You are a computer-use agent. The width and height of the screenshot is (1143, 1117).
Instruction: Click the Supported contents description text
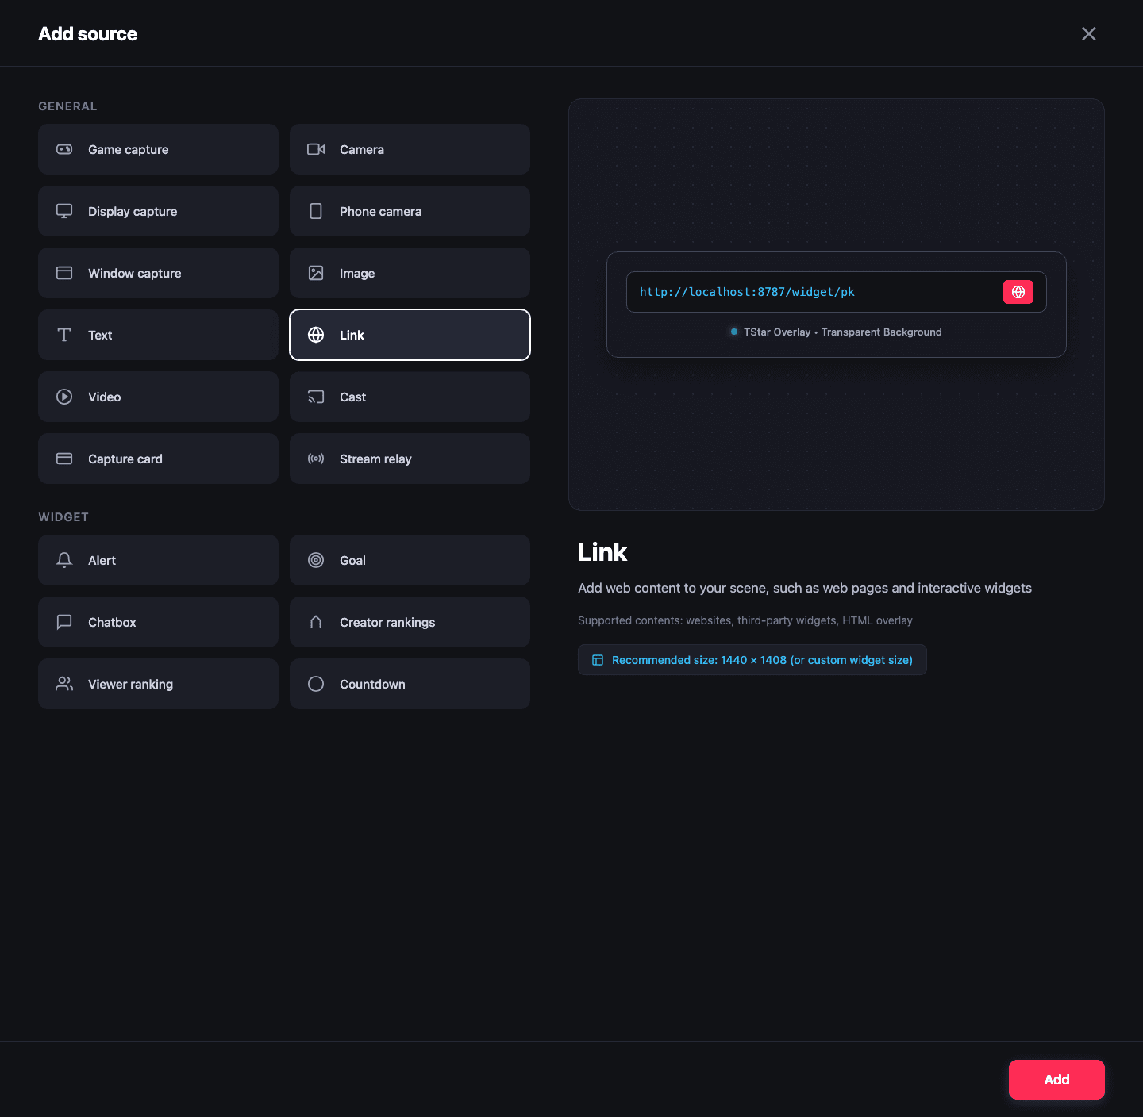(x=745, y=620)
